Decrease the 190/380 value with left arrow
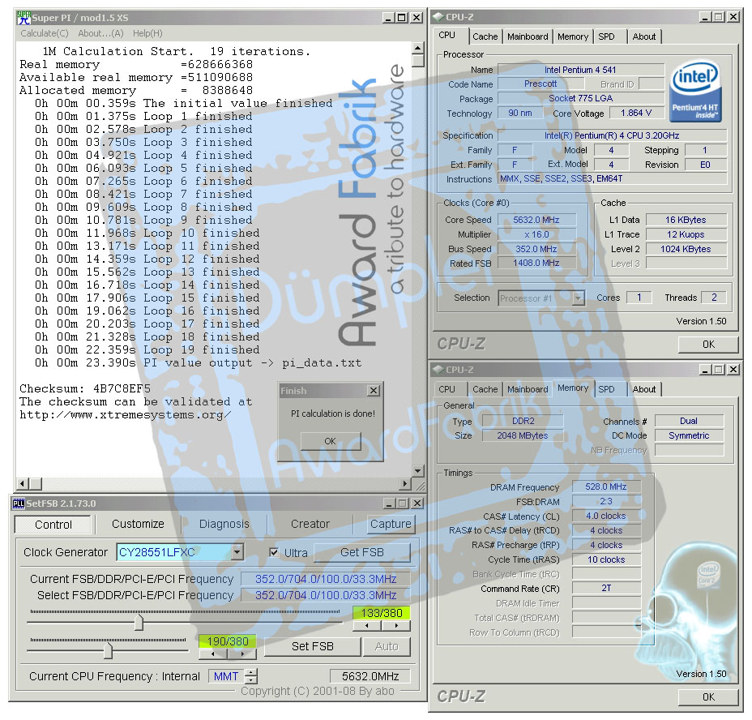Image resolution: width=752 pixels, height=720 pixels. coord(213,654)
